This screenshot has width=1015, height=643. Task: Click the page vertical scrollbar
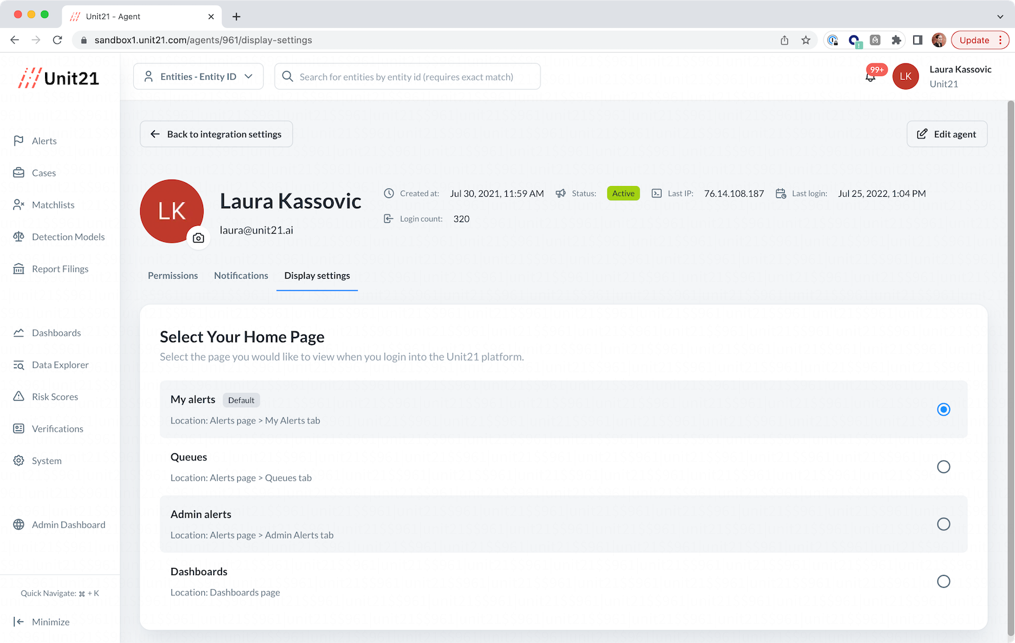[x=1011, y=368]
